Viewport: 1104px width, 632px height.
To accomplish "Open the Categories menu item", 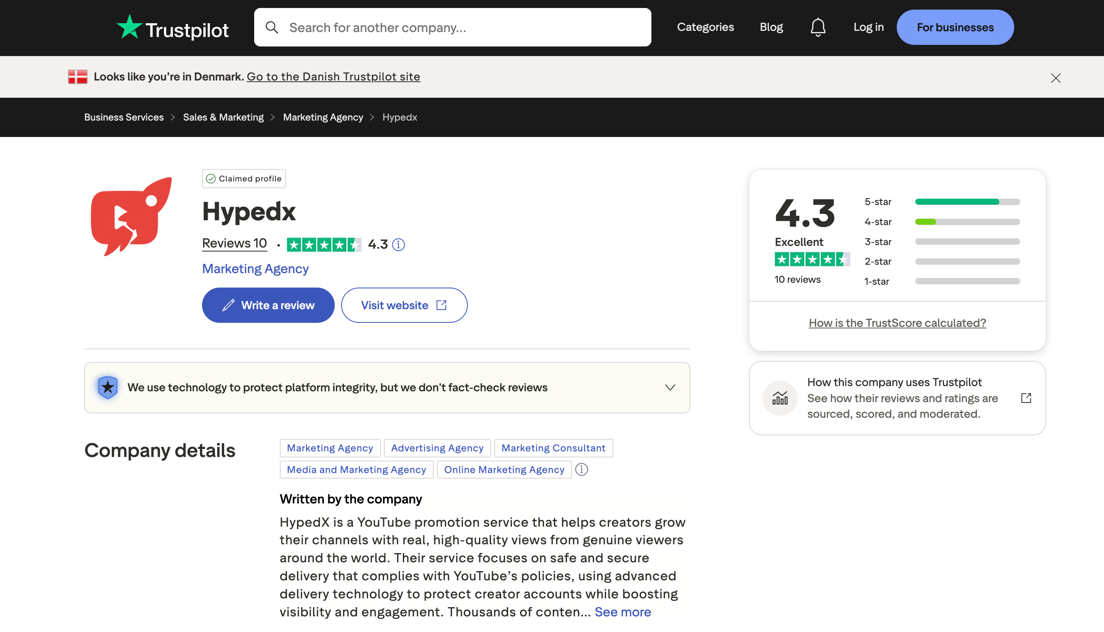I will point(705,27).
